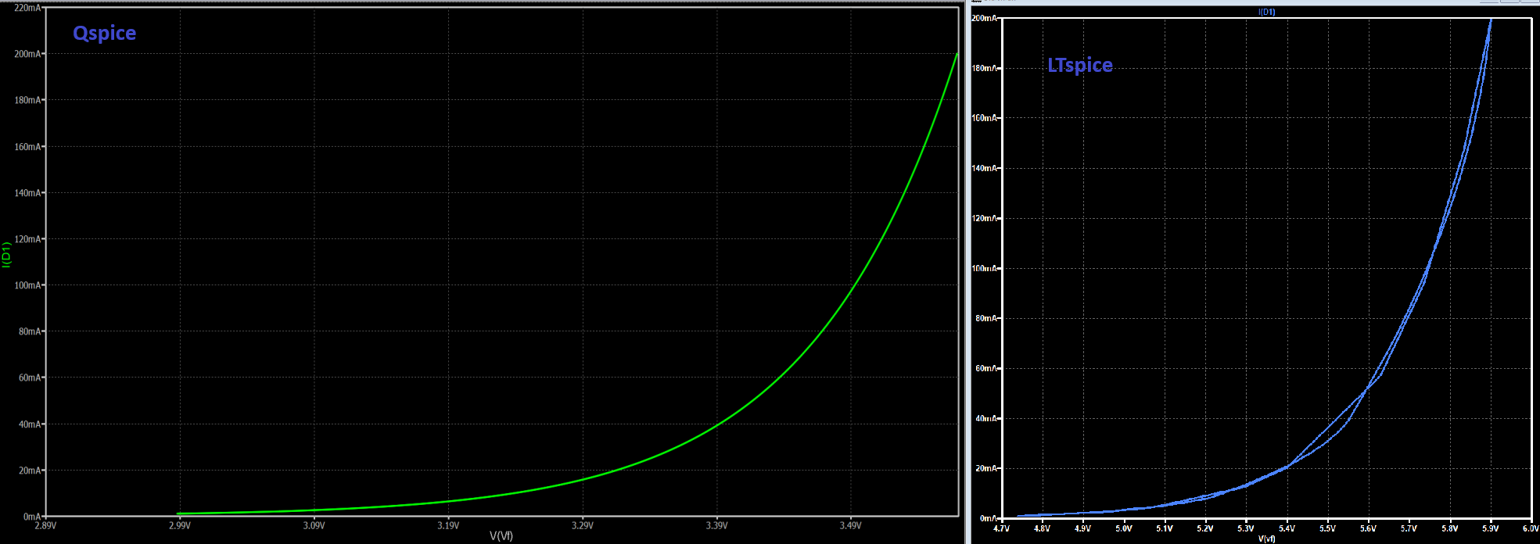Click the 4.7V tick label on LTspice x-axis
1540x544 pixels.
1001,528
